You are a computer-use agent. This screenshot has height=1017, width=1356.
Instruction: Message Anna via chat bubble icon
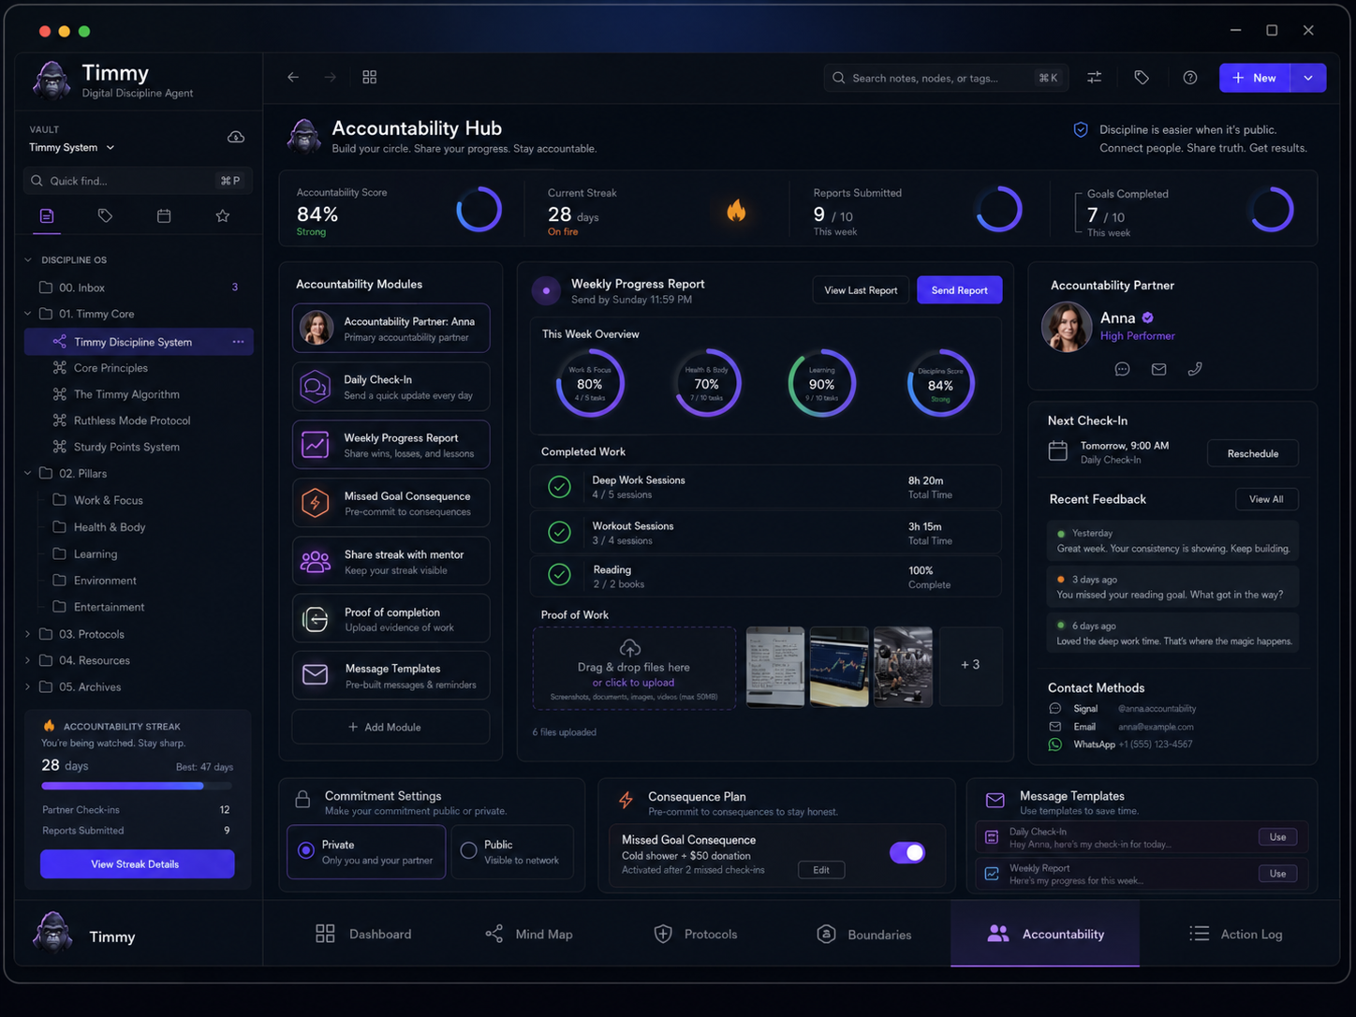tap(1122, 369)
